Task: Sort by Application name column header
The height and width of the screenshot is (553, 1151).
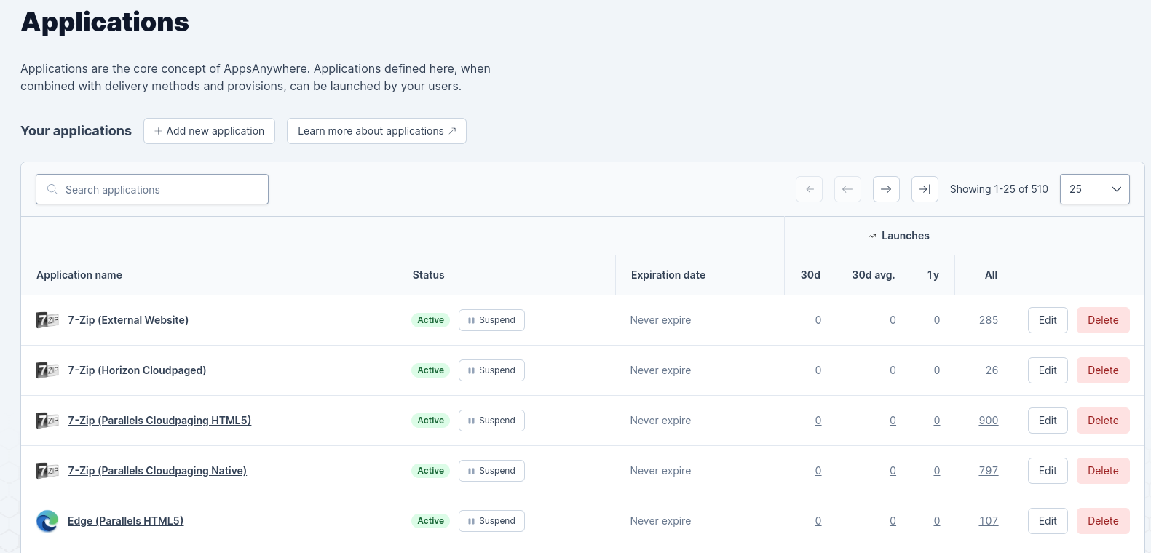Action: (x=79, y=275)
